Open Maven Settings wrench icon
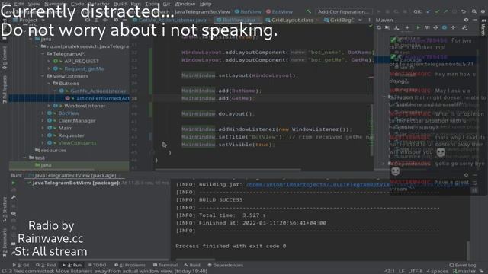Viewport: 488px width, 274px height. (464, 27)
